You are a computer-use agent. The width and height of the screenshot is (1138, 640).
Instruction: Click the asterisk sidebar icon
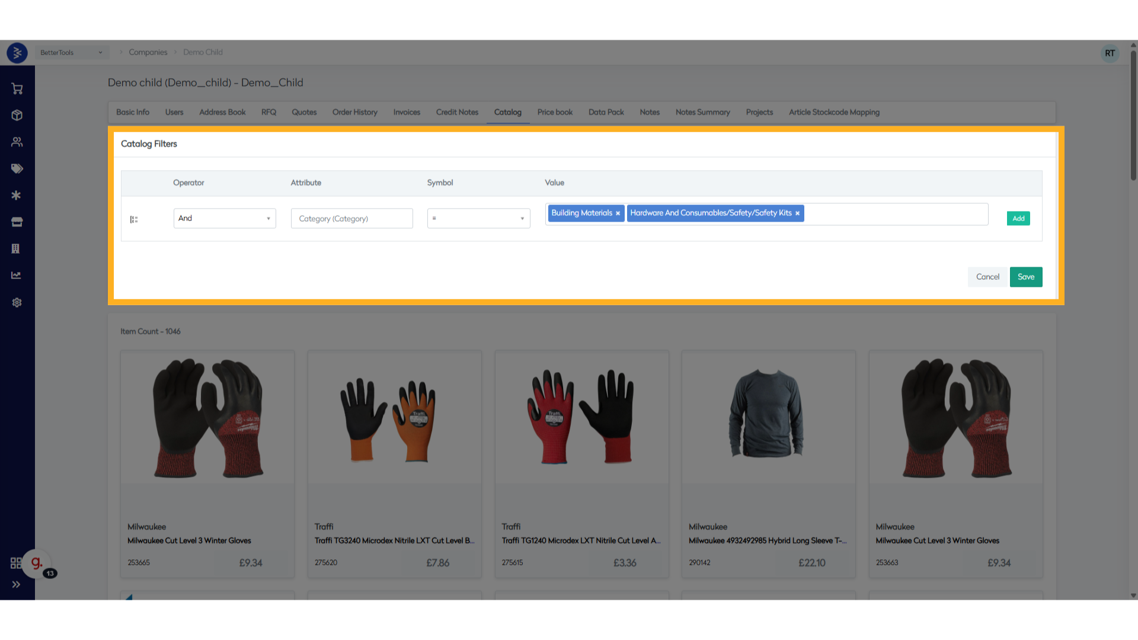tap(17, 196)
